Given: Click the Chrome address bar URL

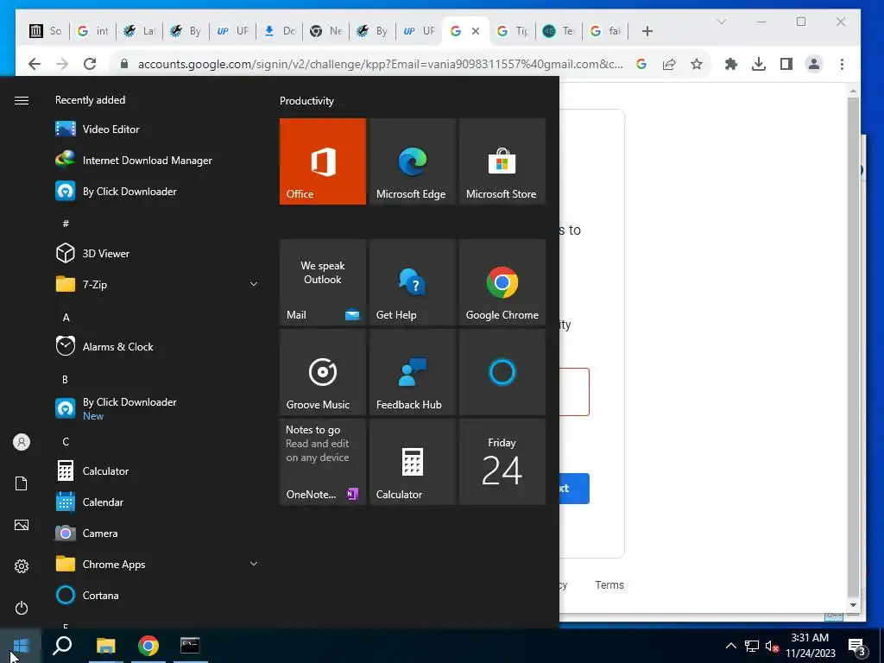Looking at the screenshot, I should coord(381,64).
